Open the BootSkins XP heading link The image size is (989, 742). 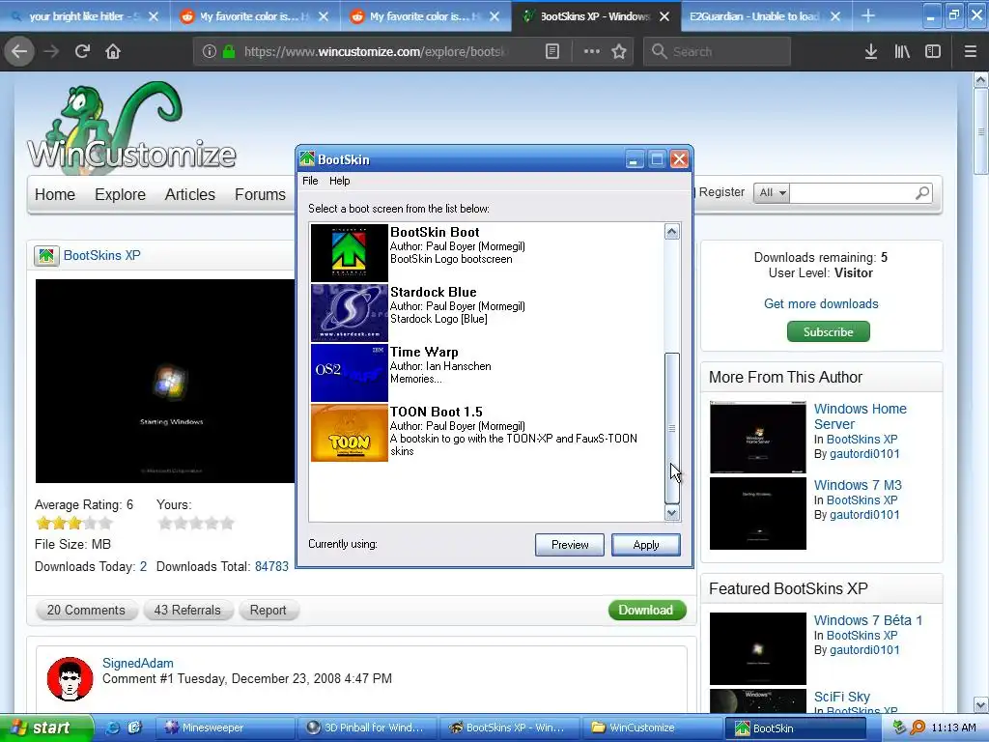point(101,255)
